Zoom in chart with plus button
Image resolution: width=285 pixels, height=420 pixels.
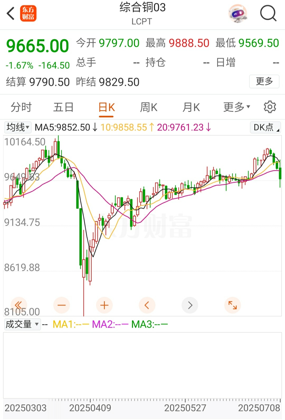104,305
